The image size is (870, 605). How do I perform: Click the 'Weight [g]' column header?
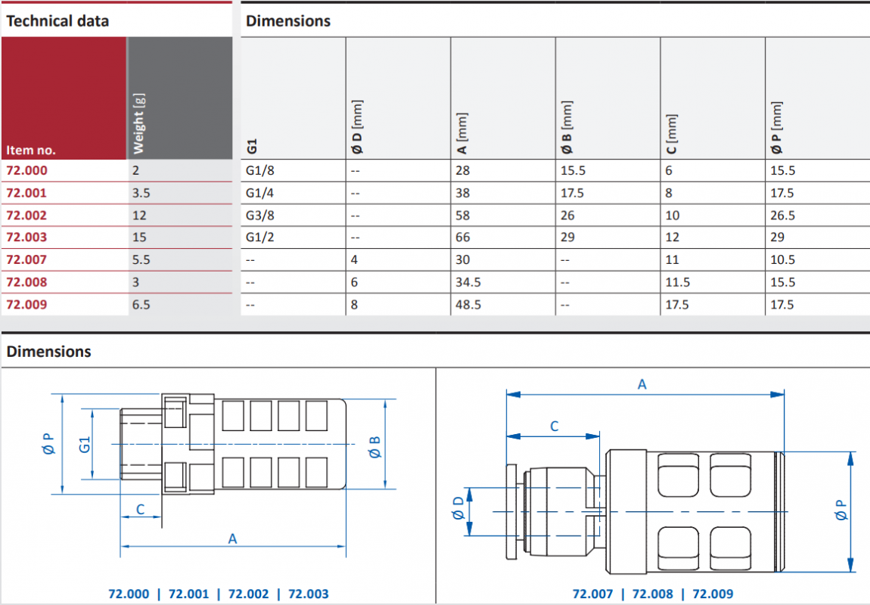coord(138,124)
